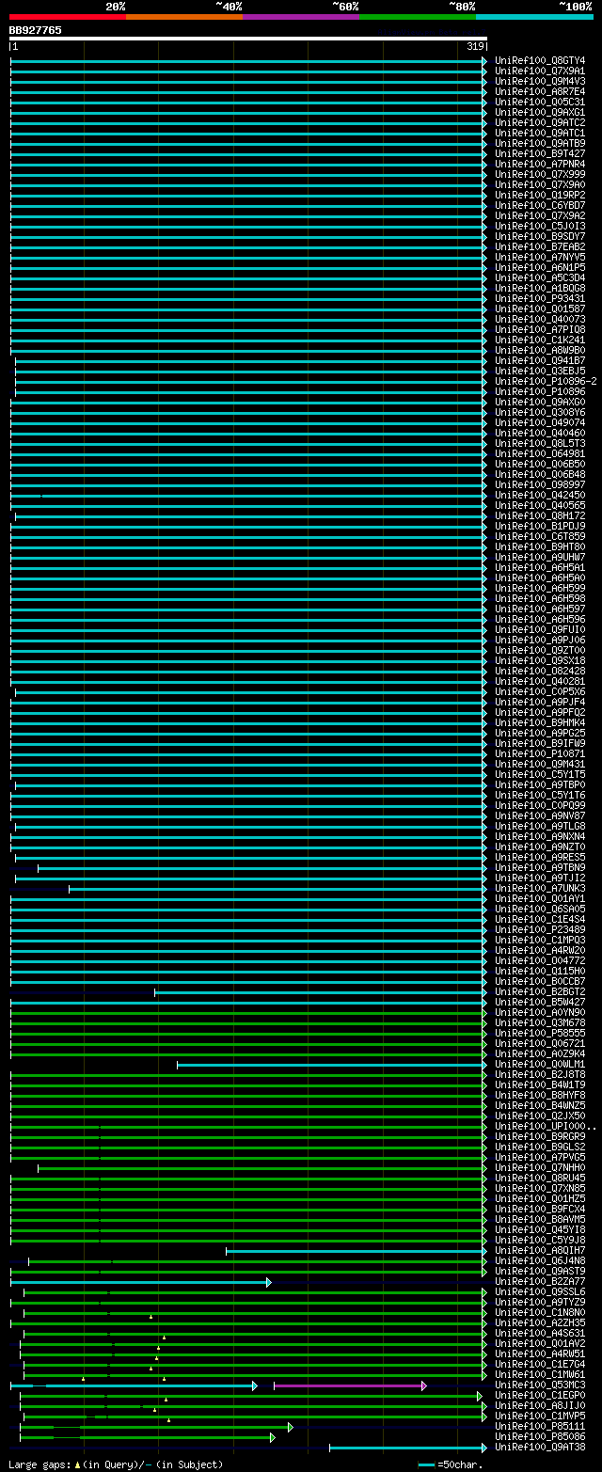Screen dimensions: 602x1472
Task: Select the UniRef100_Q9ATC2 label
Action: point(540,123)
